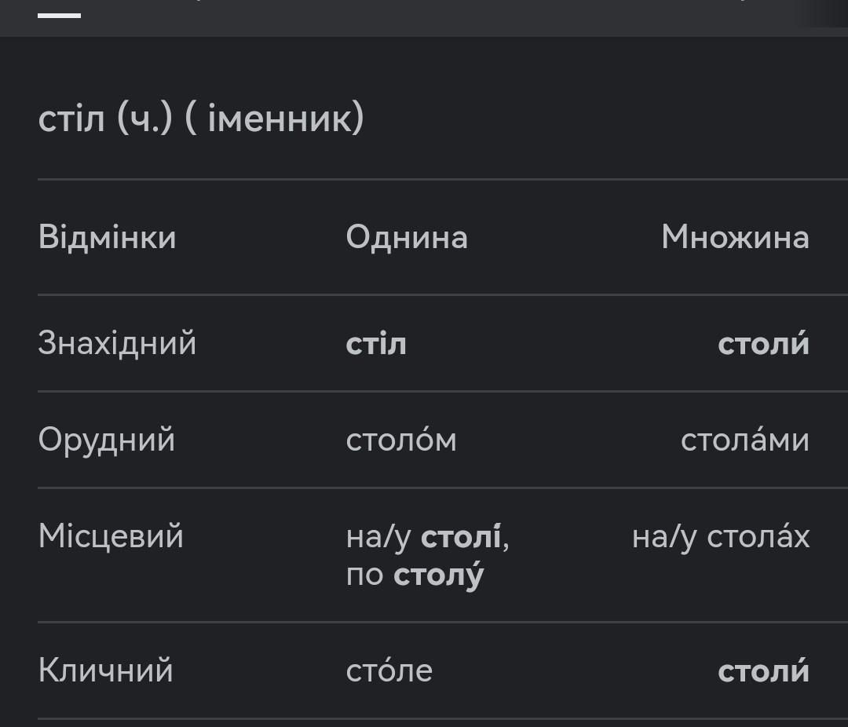Image resolution: width=848 pixels, height=727 pixels.
Task: Click the Множина column header
Action: [x=736, y=237]
